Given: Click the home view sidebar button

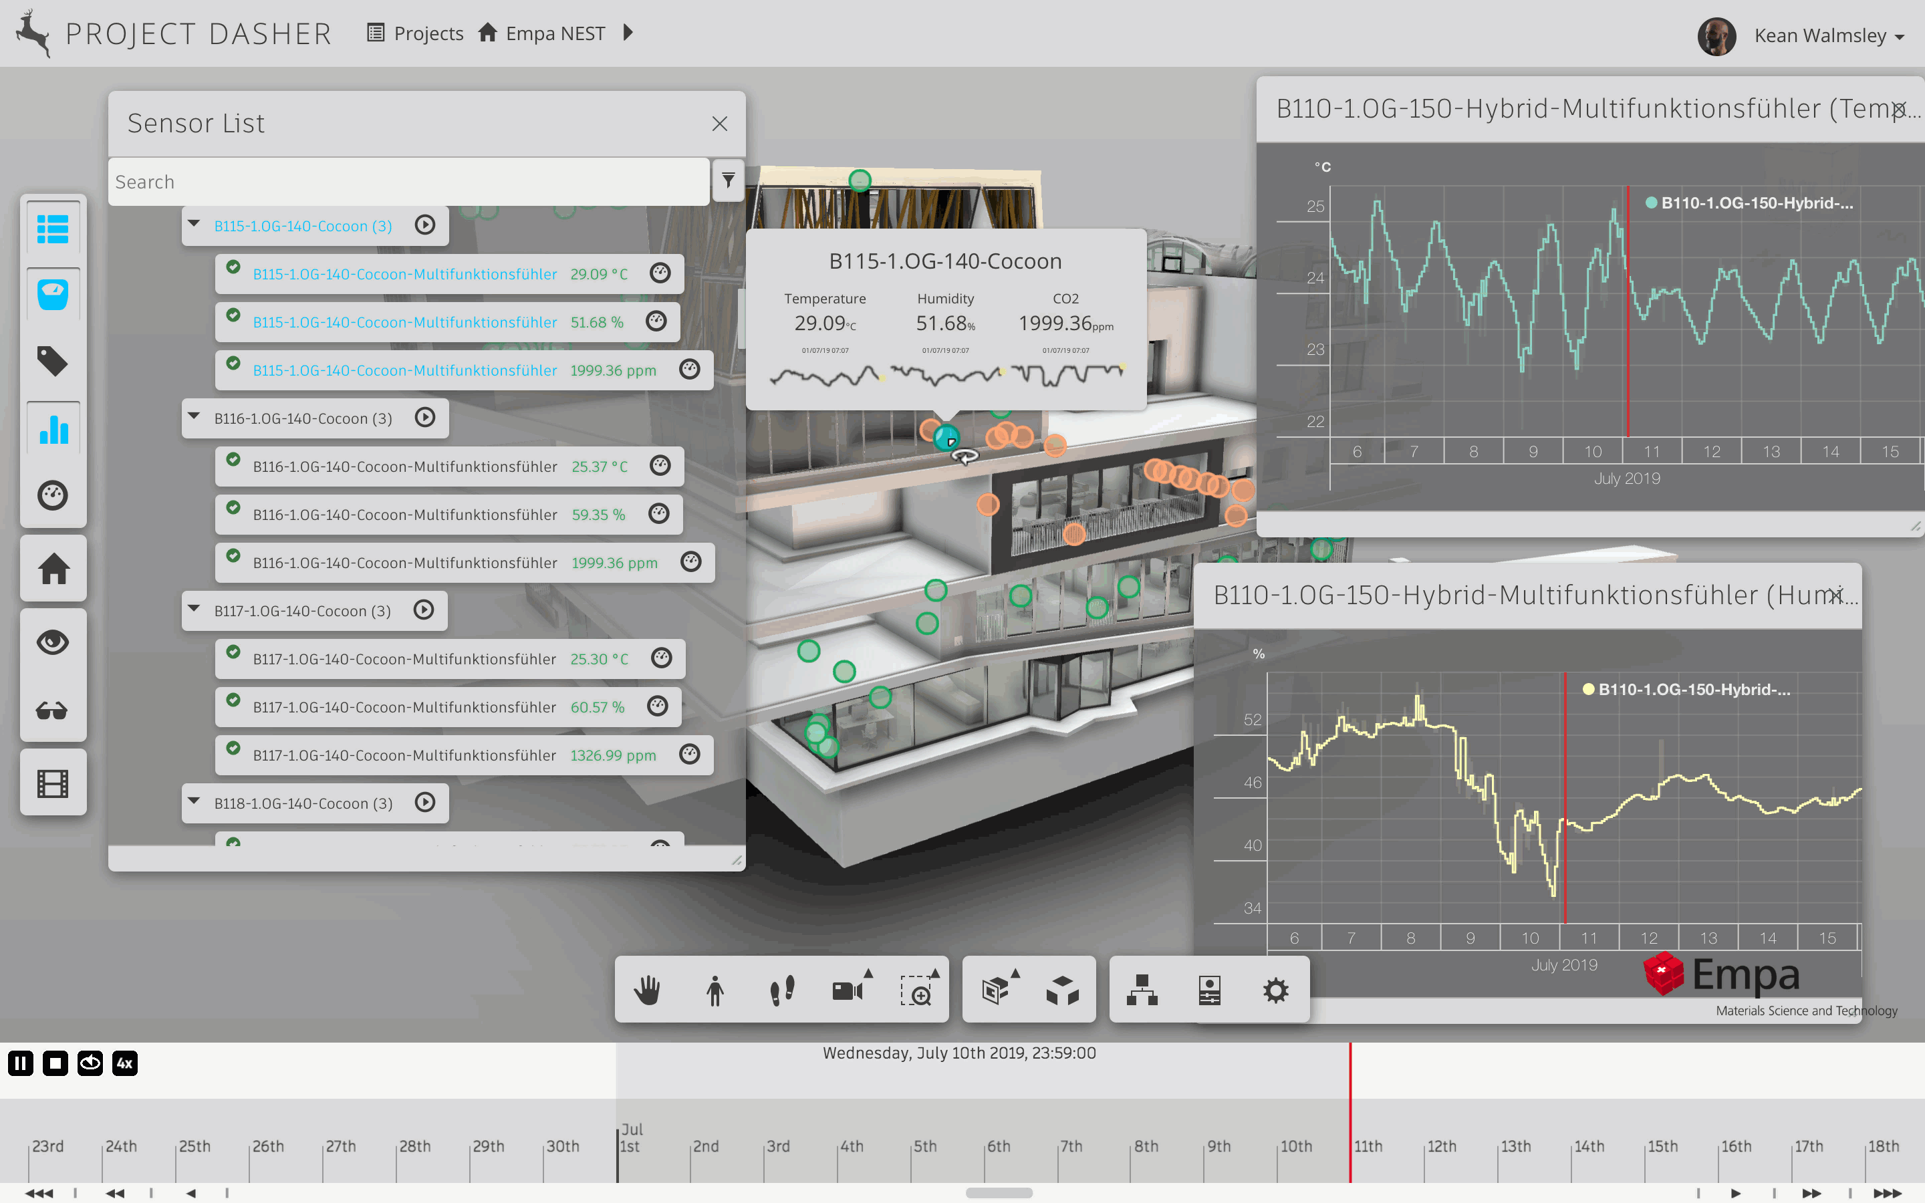Looking at the screenshot, I should (53, 569).
